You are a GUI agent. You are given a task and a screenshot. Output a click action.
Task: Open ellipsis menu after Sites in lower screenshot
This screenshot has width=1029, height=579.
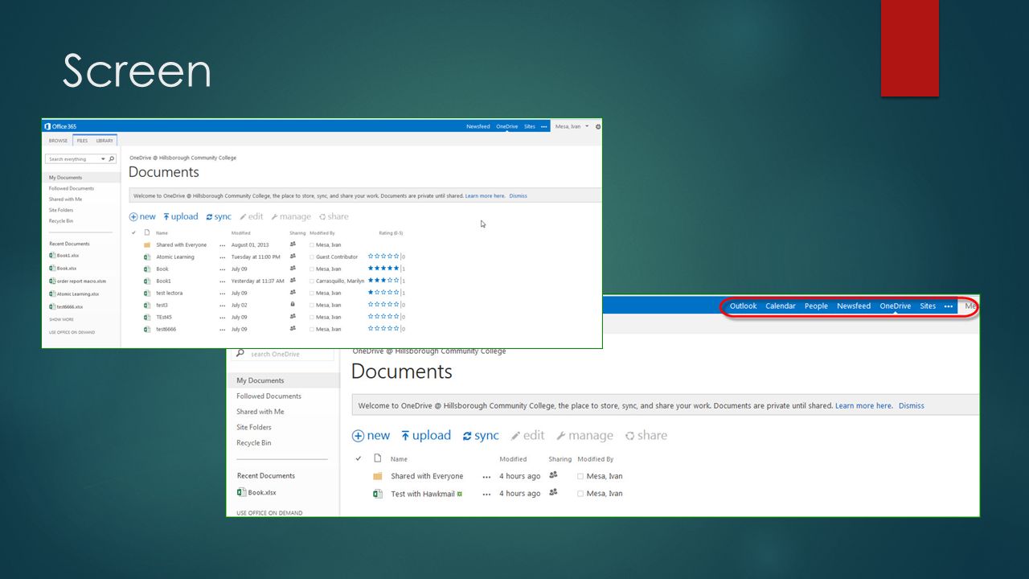[x=949, y=306]
